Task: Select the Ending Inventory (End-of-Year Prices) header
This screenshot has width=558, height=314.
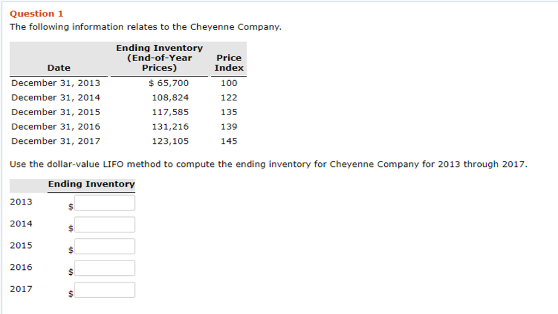Action: point(158,57)
